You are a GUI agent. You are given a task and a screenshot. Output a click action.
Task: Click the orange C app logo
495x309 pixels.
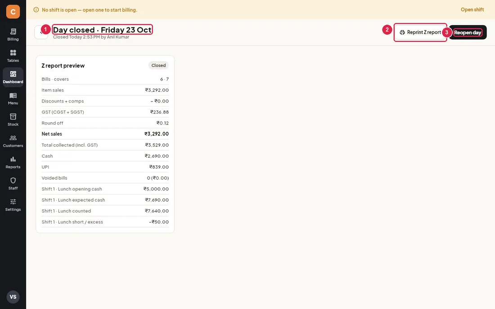(x=13, y=12)
